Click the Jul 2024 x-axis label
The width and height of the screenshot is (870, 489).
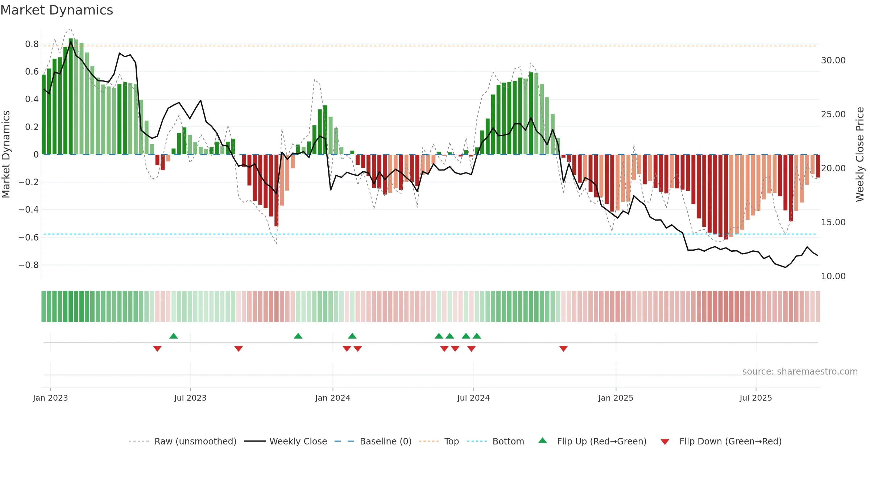coord(473,398)
